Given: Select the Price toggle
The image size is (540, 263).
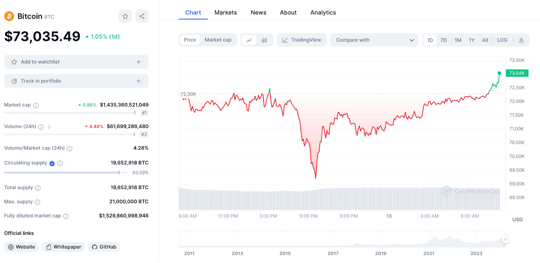Looking at the screenshot, I should (190, 40).
